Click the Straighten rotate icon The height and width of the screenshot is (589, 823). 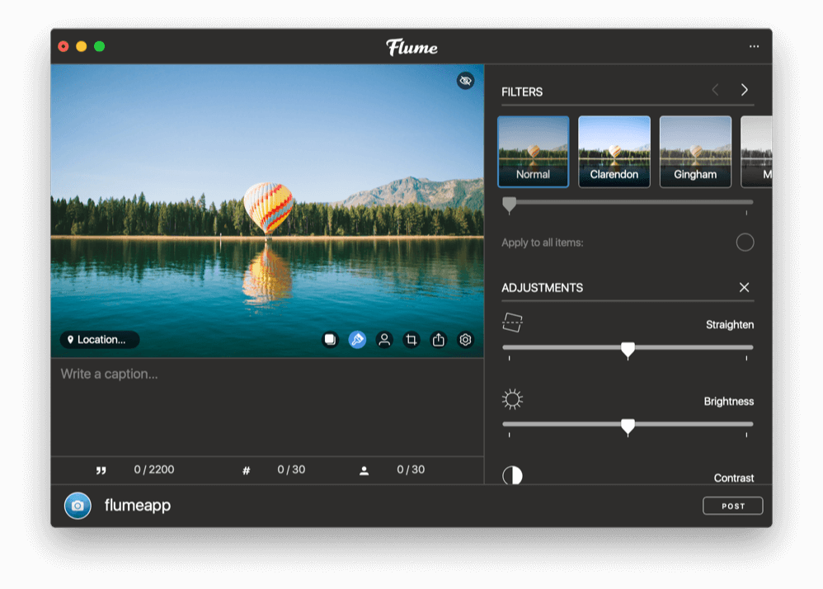pos(513,323)
